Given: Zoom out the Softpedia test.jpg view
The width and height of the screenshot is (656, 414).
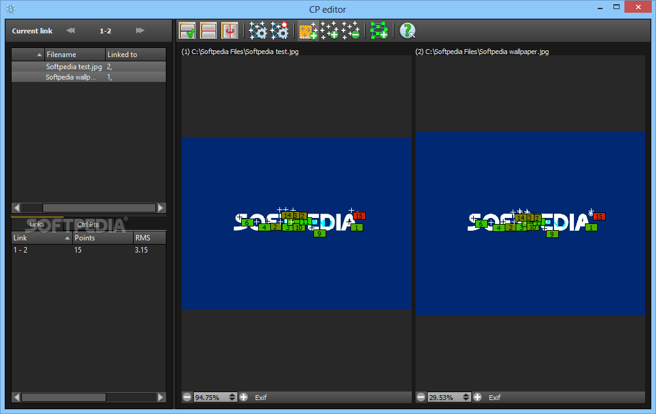Looking at the screenshot, I should [x=187, y=397].
